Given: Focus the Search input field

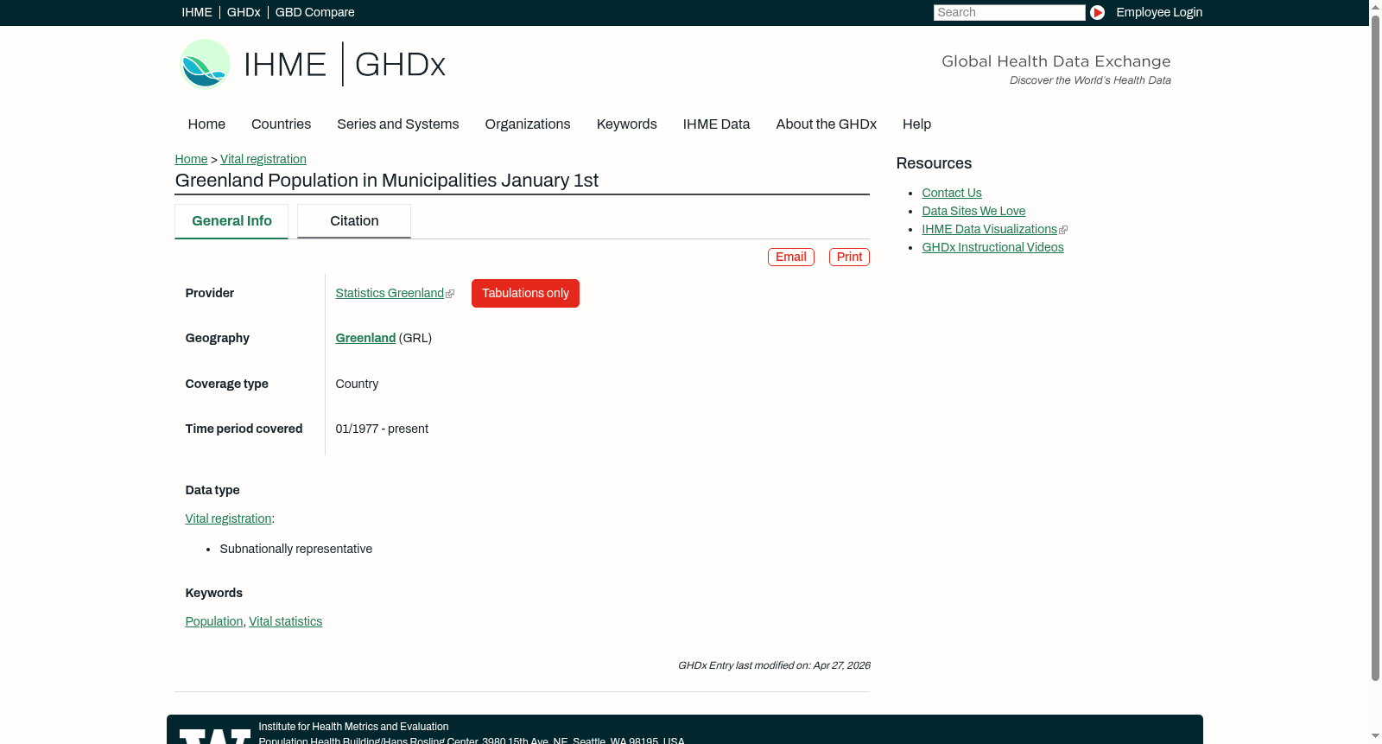Looking at the screenshot, I should click(1009, 12).
